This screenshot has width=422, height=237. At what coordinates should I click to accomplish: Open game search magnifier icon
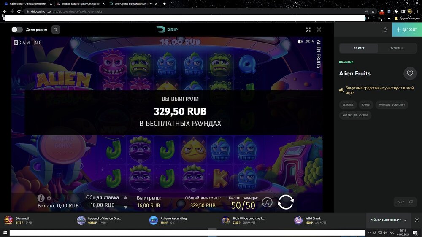point(56,30)
